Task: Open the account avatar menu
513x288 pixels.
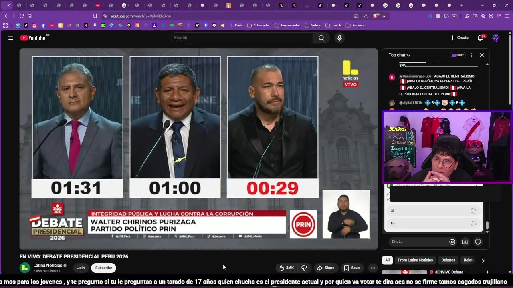Action: [496, 38]
